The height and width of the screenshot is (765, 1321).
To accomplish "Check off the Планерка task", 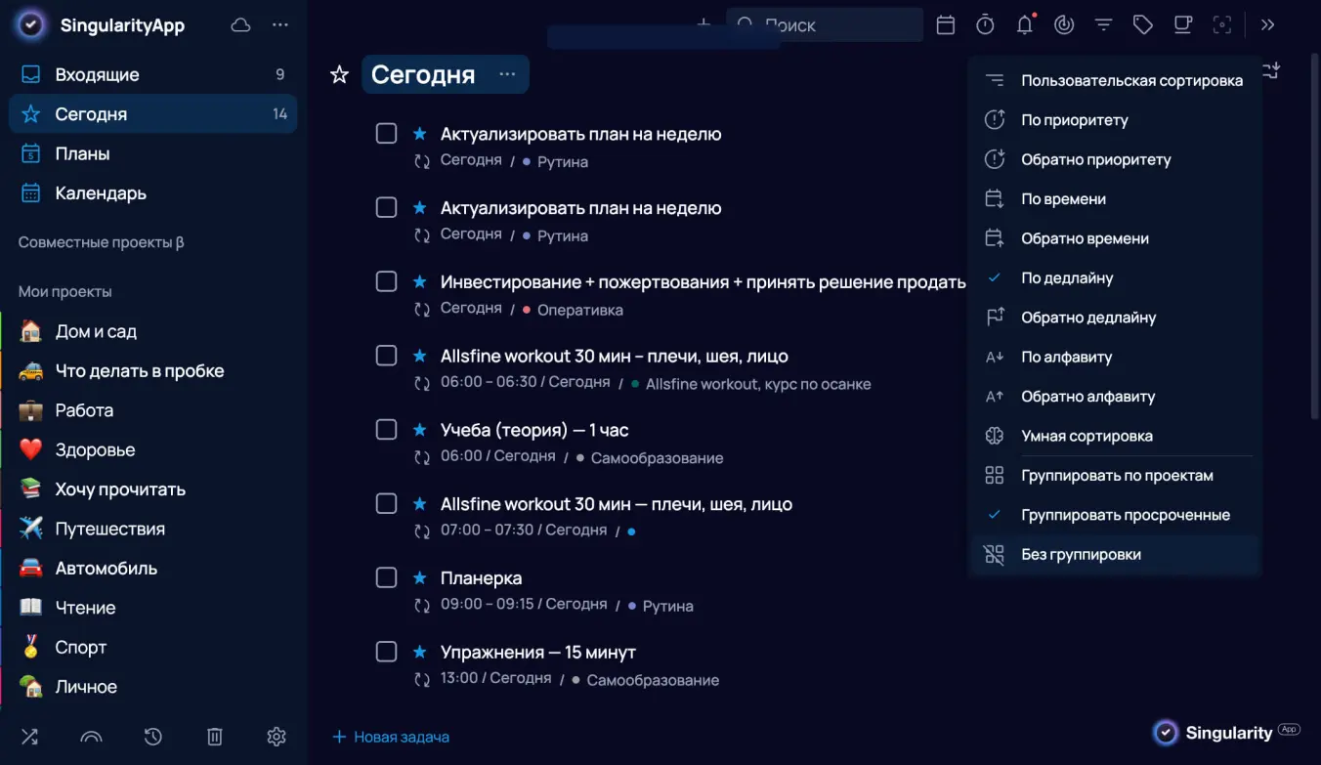I will click(x=386, y=577).
